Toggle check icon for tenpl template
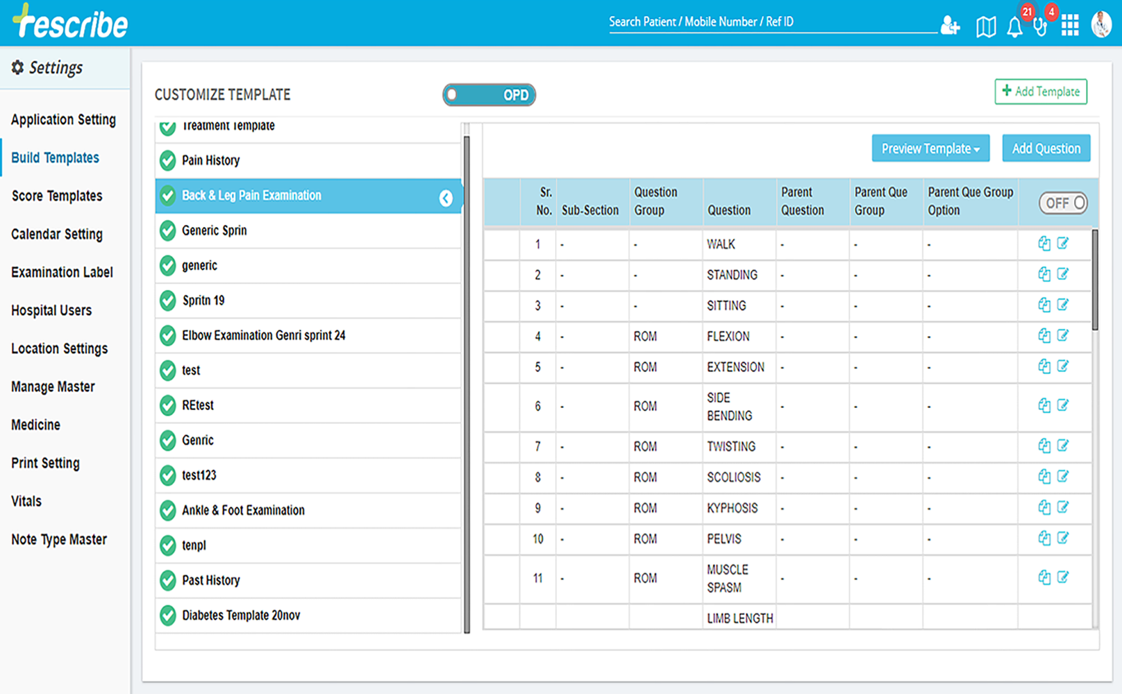Image resolution: width=1122 pixels, height=694 pixels. pyautogui.click(x=167, y=545)
